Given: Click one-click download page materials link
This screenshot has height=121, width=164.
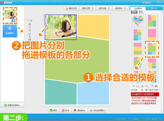Looking at the screenshot, I should (150, 90).
